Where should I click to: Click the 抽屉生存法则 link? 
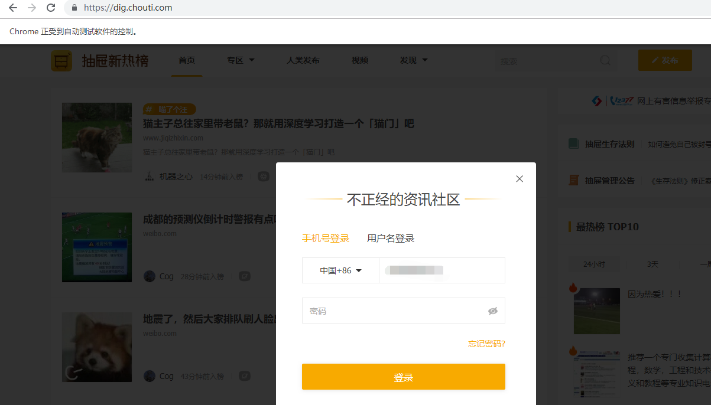click(609, 144)
